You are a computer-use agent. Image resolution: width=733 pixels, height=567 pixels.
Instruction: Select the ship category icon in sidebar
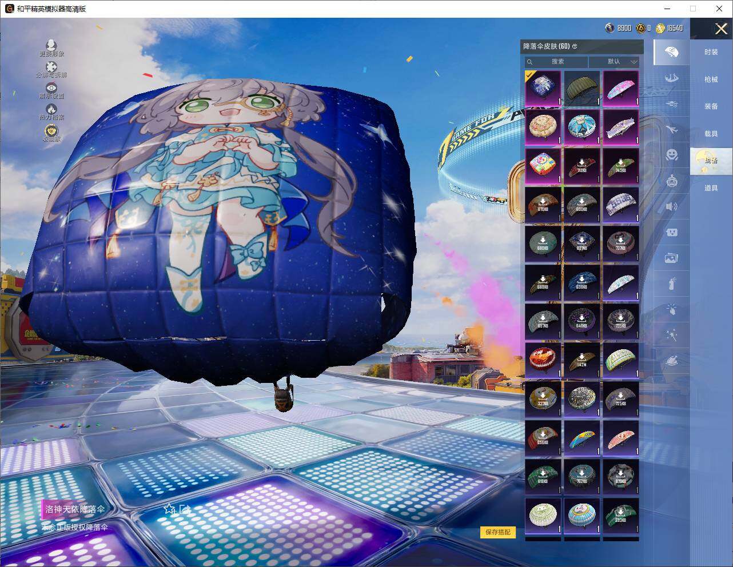[672, 78]
